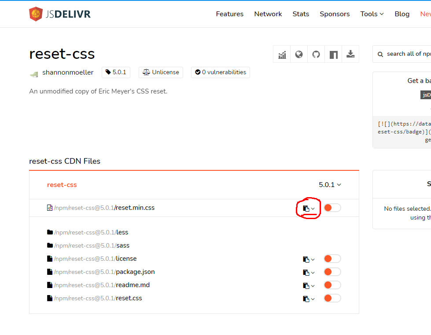Click the 0 vulnerabilities badge
Screen dimensions: 431x335
pyautogui.click(x=221, y=72)
